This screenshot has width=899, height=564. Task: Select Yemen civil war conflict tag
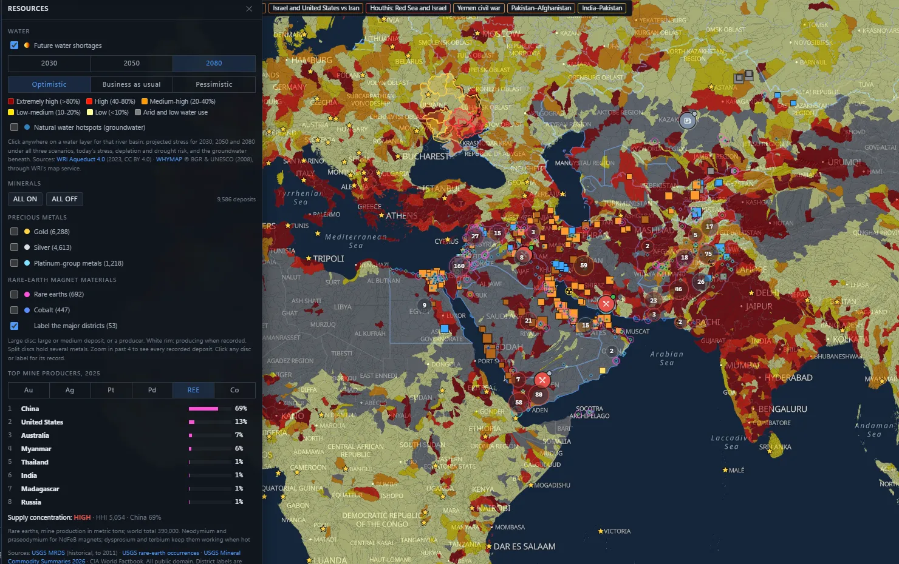pos(479,8)
